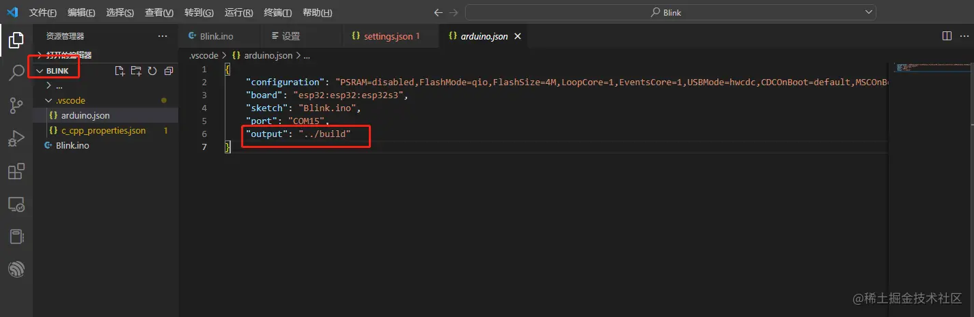Open the 选择(S) menu
974x317 pixels.
tap(120, 13)
